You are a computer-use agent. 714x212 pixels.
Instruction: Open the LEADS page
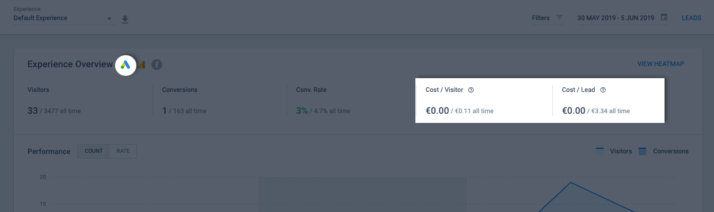point(692,18)
